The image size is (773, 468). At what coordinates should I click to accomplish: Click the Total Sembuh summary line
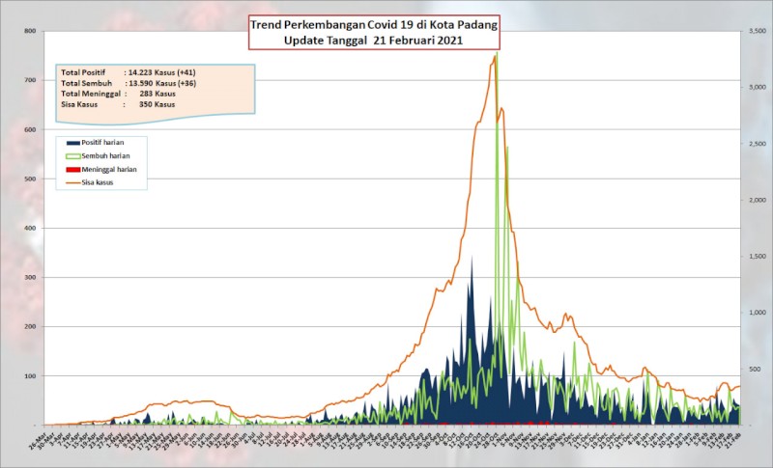pyautogui.click(x=129, y=83)
